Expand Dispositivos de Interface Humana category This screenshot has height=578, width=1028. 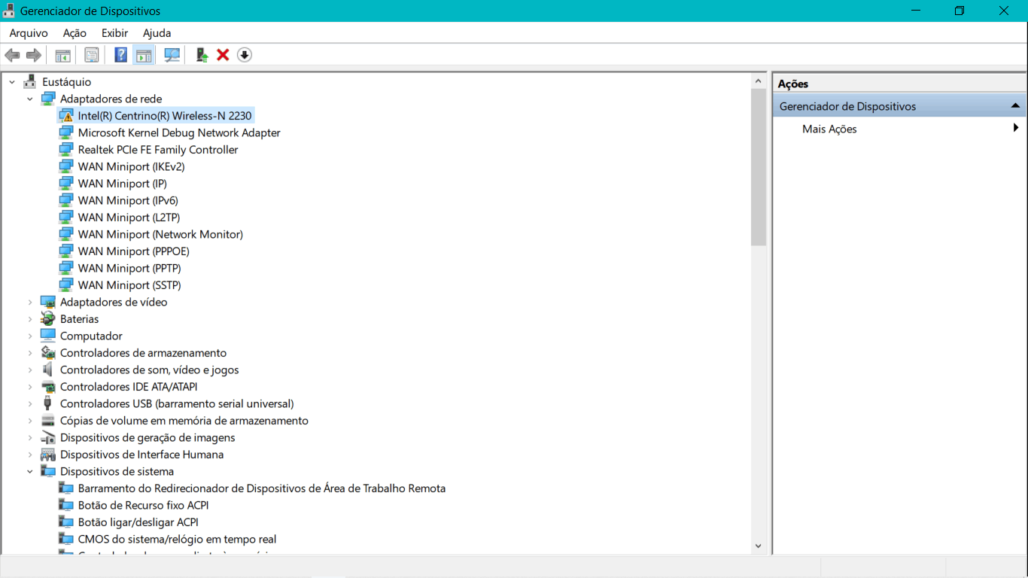(x=30, y=455)
